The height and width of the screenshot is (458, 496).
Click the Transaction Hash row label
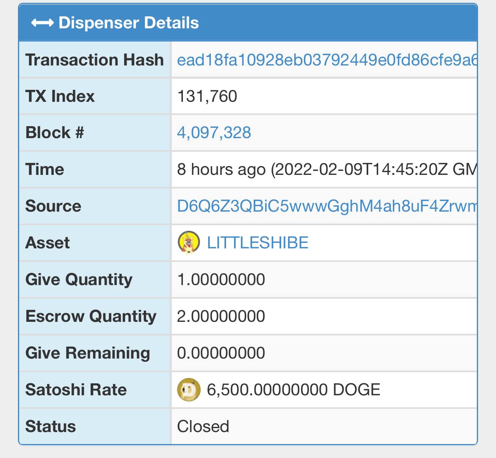pyautogui.click(x=95, y=60)
